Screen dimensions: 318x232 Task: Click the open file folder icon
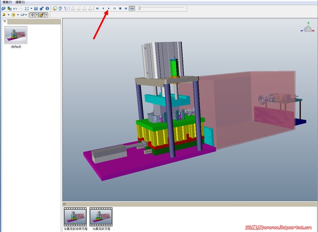pyautogui.click(x=3, y=9)
